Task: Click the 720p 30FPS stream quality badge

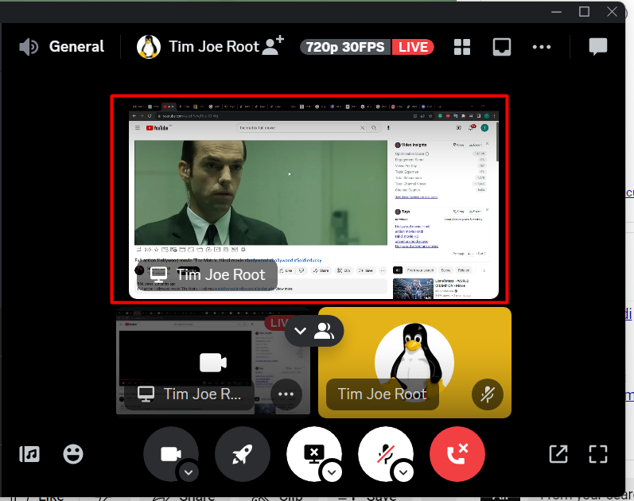Action: coord(345,47)
